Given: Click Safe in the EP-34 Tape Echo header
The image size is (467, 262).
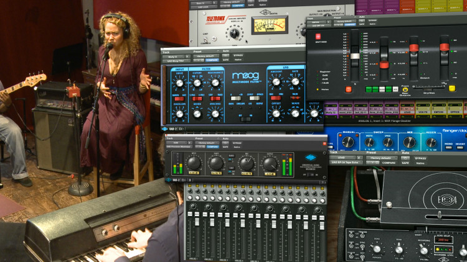Looking at the screenshot, I should click(x=405, y=163).
